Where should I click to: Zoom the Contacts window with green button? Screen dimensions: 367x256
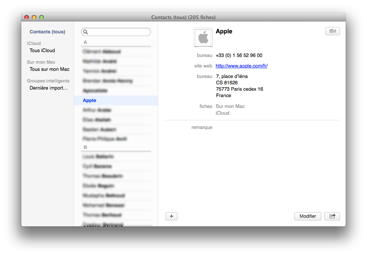coord(42,17)
